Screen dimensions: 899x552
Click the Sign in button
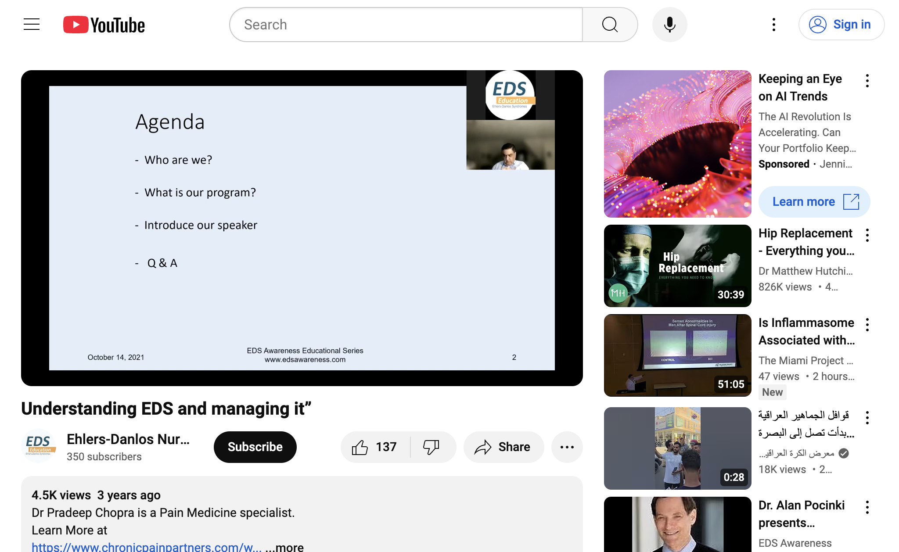tap(841, 25)
